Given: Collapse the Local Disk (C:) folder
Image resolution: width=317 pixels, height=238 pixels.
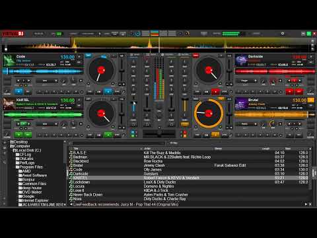Looking at the screenshot, I should 14,150.
